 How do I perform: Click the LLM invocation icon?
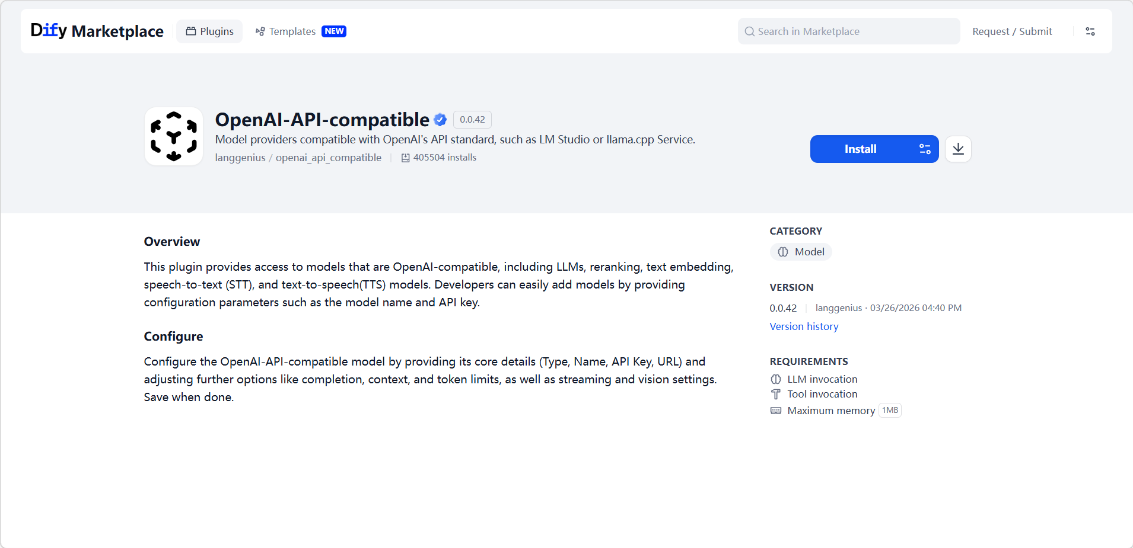coord(776,379)
